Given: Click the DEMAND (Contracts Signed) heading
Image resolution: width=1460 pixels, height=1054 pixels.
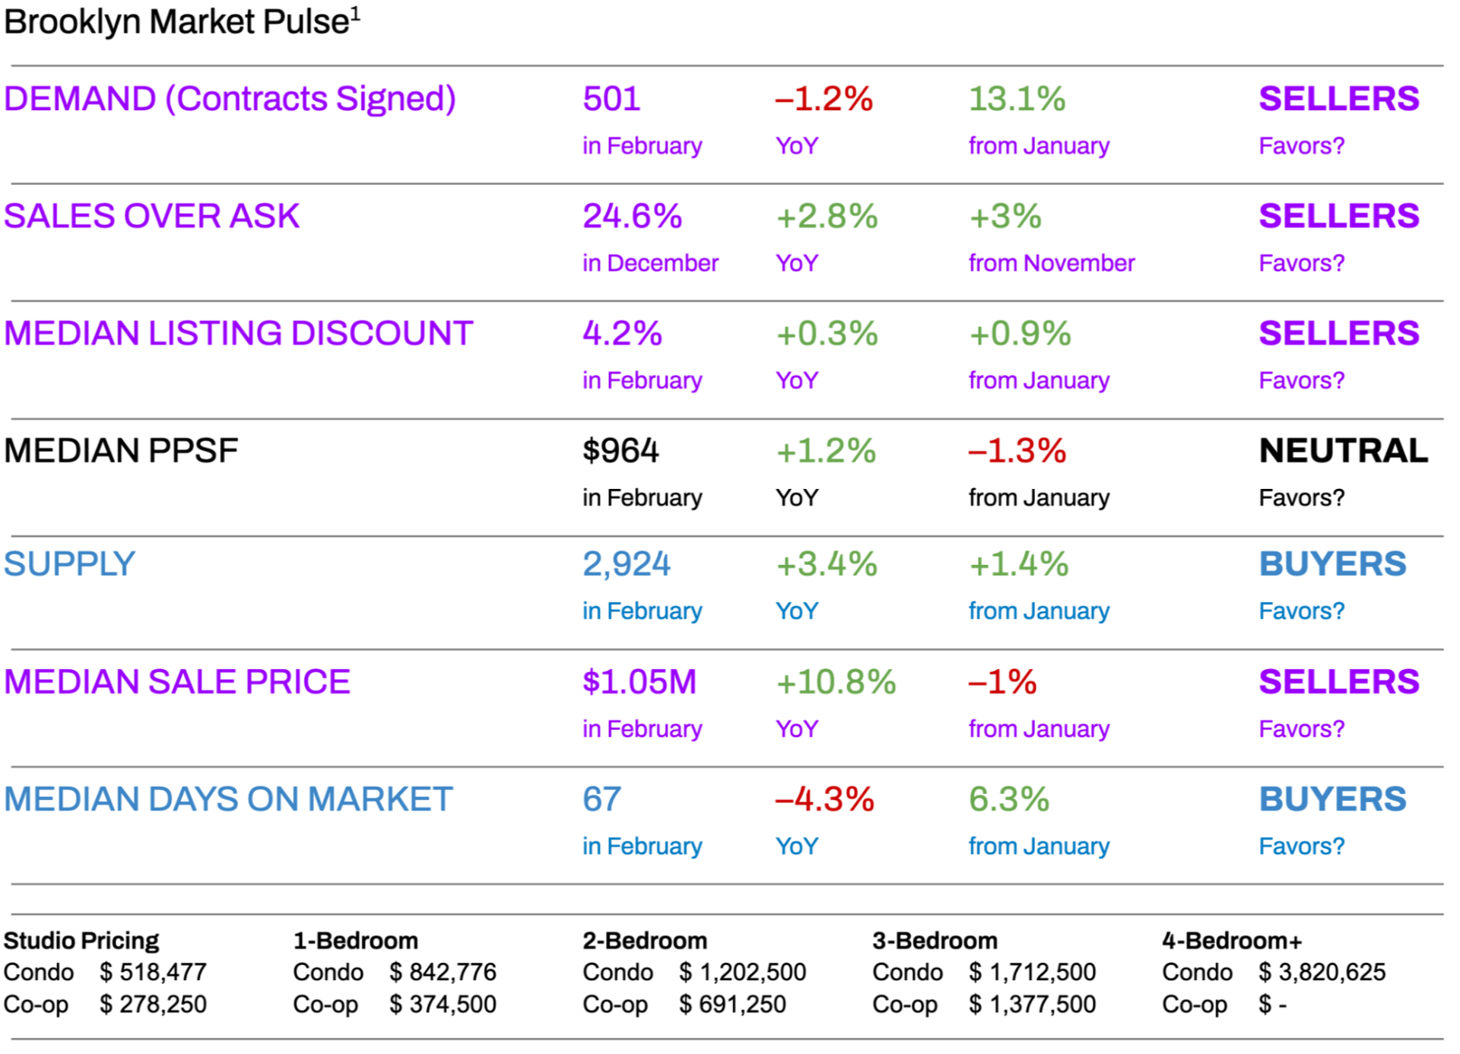Looking at the screenshot, I should (230, 99).
